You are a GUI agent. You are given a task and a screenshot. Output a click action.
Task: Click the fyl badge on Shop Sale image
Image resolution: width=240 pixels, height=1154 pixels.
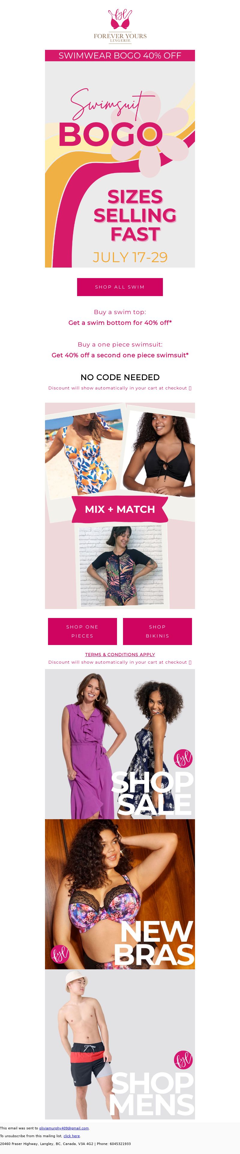[x=183, y=758]
